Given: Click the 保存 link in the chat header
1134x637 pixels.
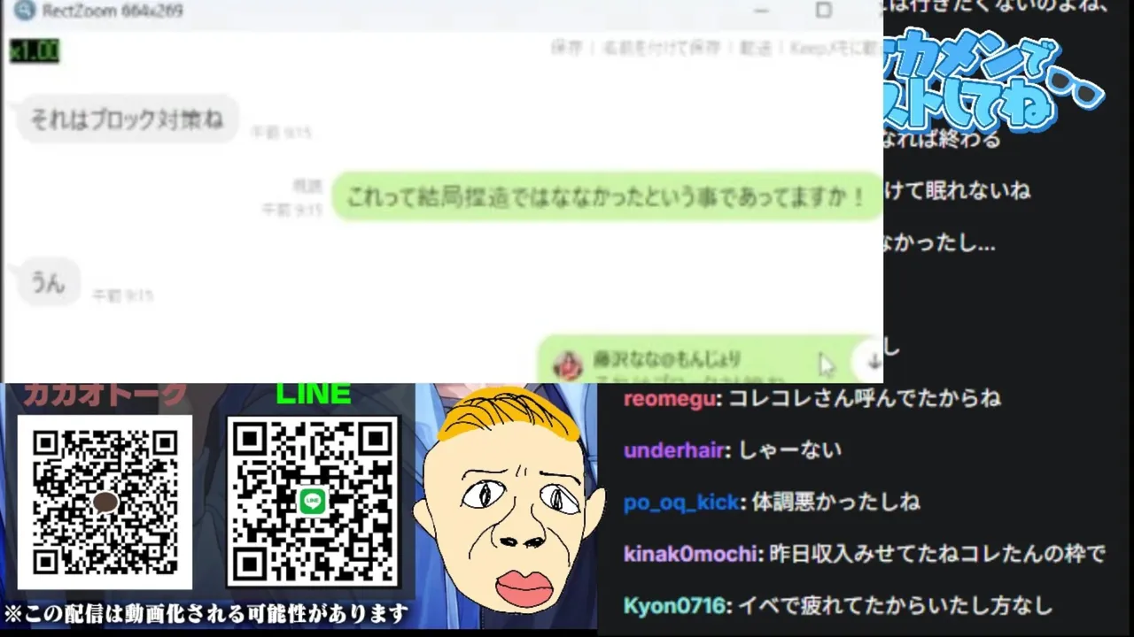Looking at the screenshot, I should click(566, 49).
